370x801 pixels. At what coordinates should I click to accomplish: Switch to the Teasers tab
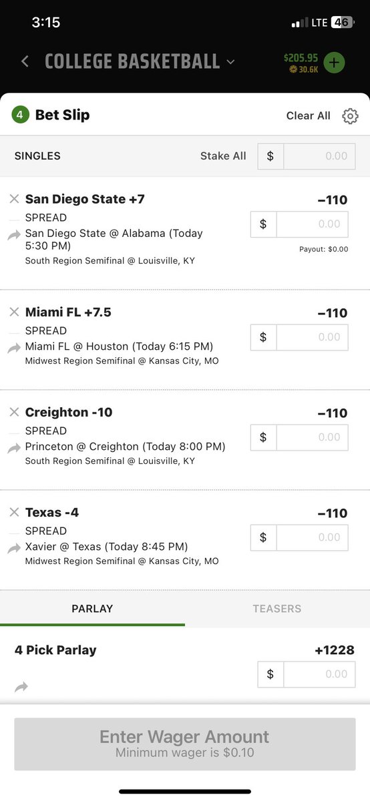(x=277, y=609)
